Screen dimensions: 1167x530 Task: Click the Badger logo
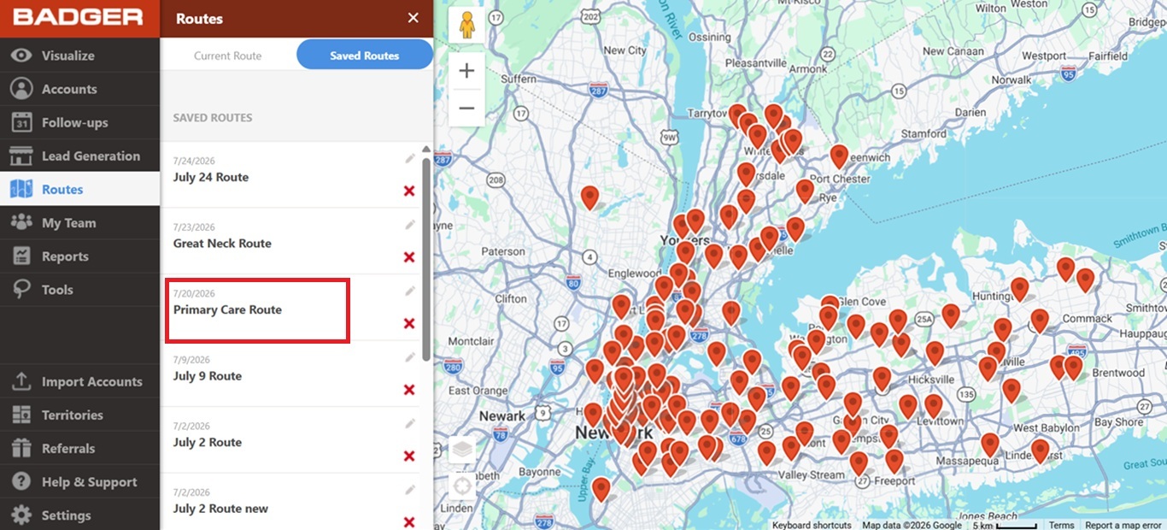78,17
